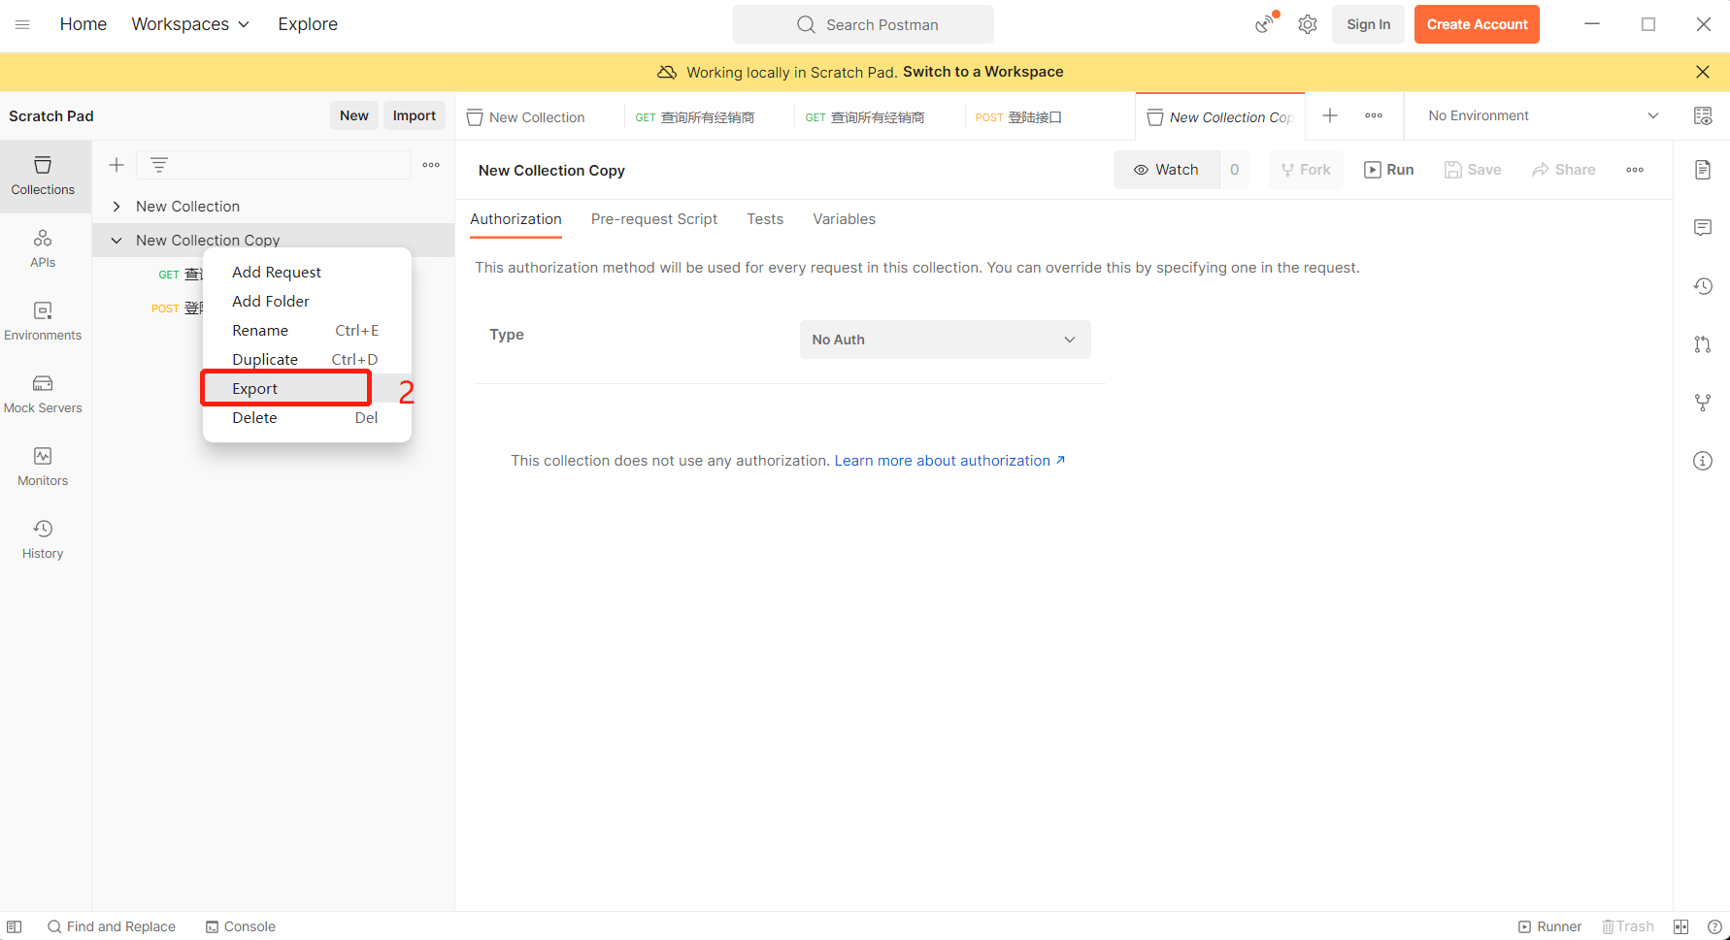Select Rename in the context menu
This screenshot has width=1730, height=940.
(x=307, y=331)
